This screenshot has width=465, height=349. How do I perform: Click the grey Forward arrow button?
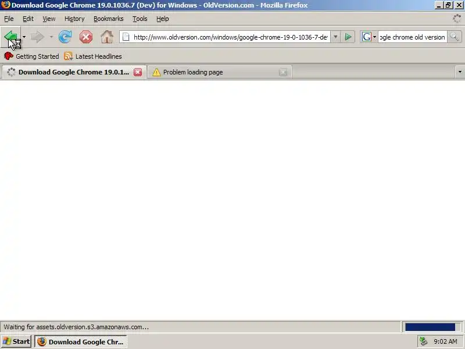pos(38,37)
